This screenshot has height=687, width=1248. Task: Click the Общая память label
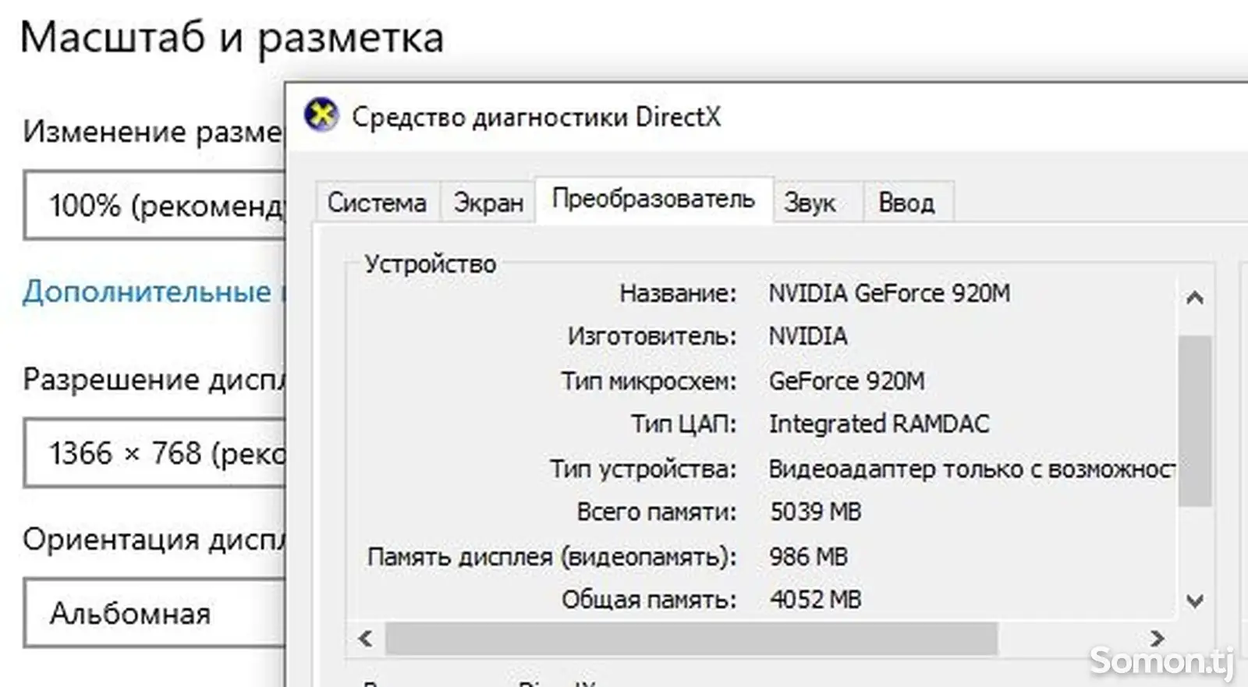649,600
